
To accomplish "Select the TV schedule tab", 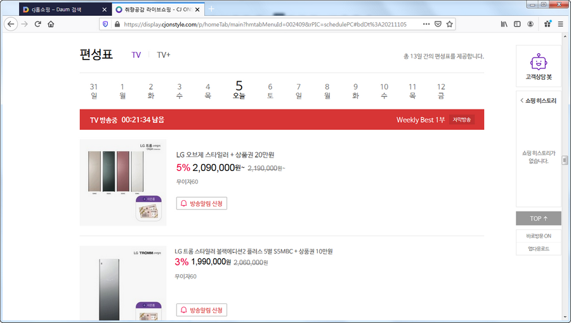I will coord(136,55).
